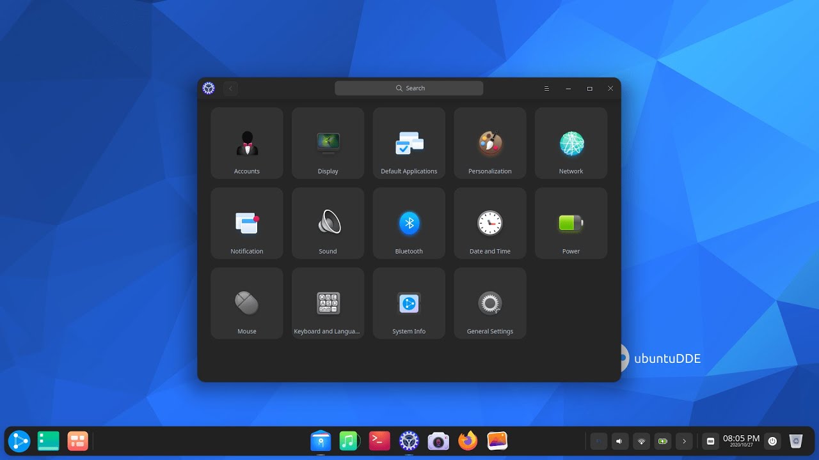Launch the Image Viewer from dock
Screen dimensions: 819x460
[x=497, y=441]
